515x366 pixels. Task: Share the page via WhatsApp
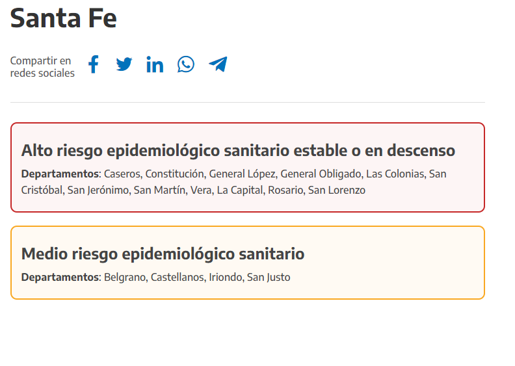coord(186,64)
